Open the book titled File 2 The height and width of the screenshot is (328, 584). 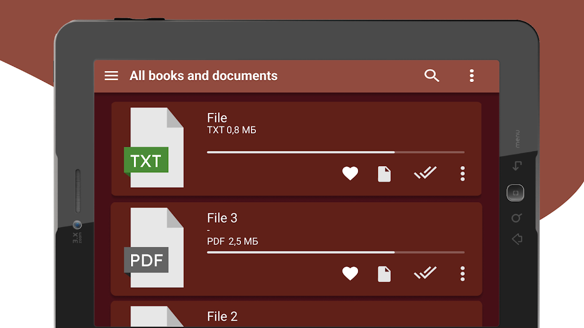[x=222, y=316]
